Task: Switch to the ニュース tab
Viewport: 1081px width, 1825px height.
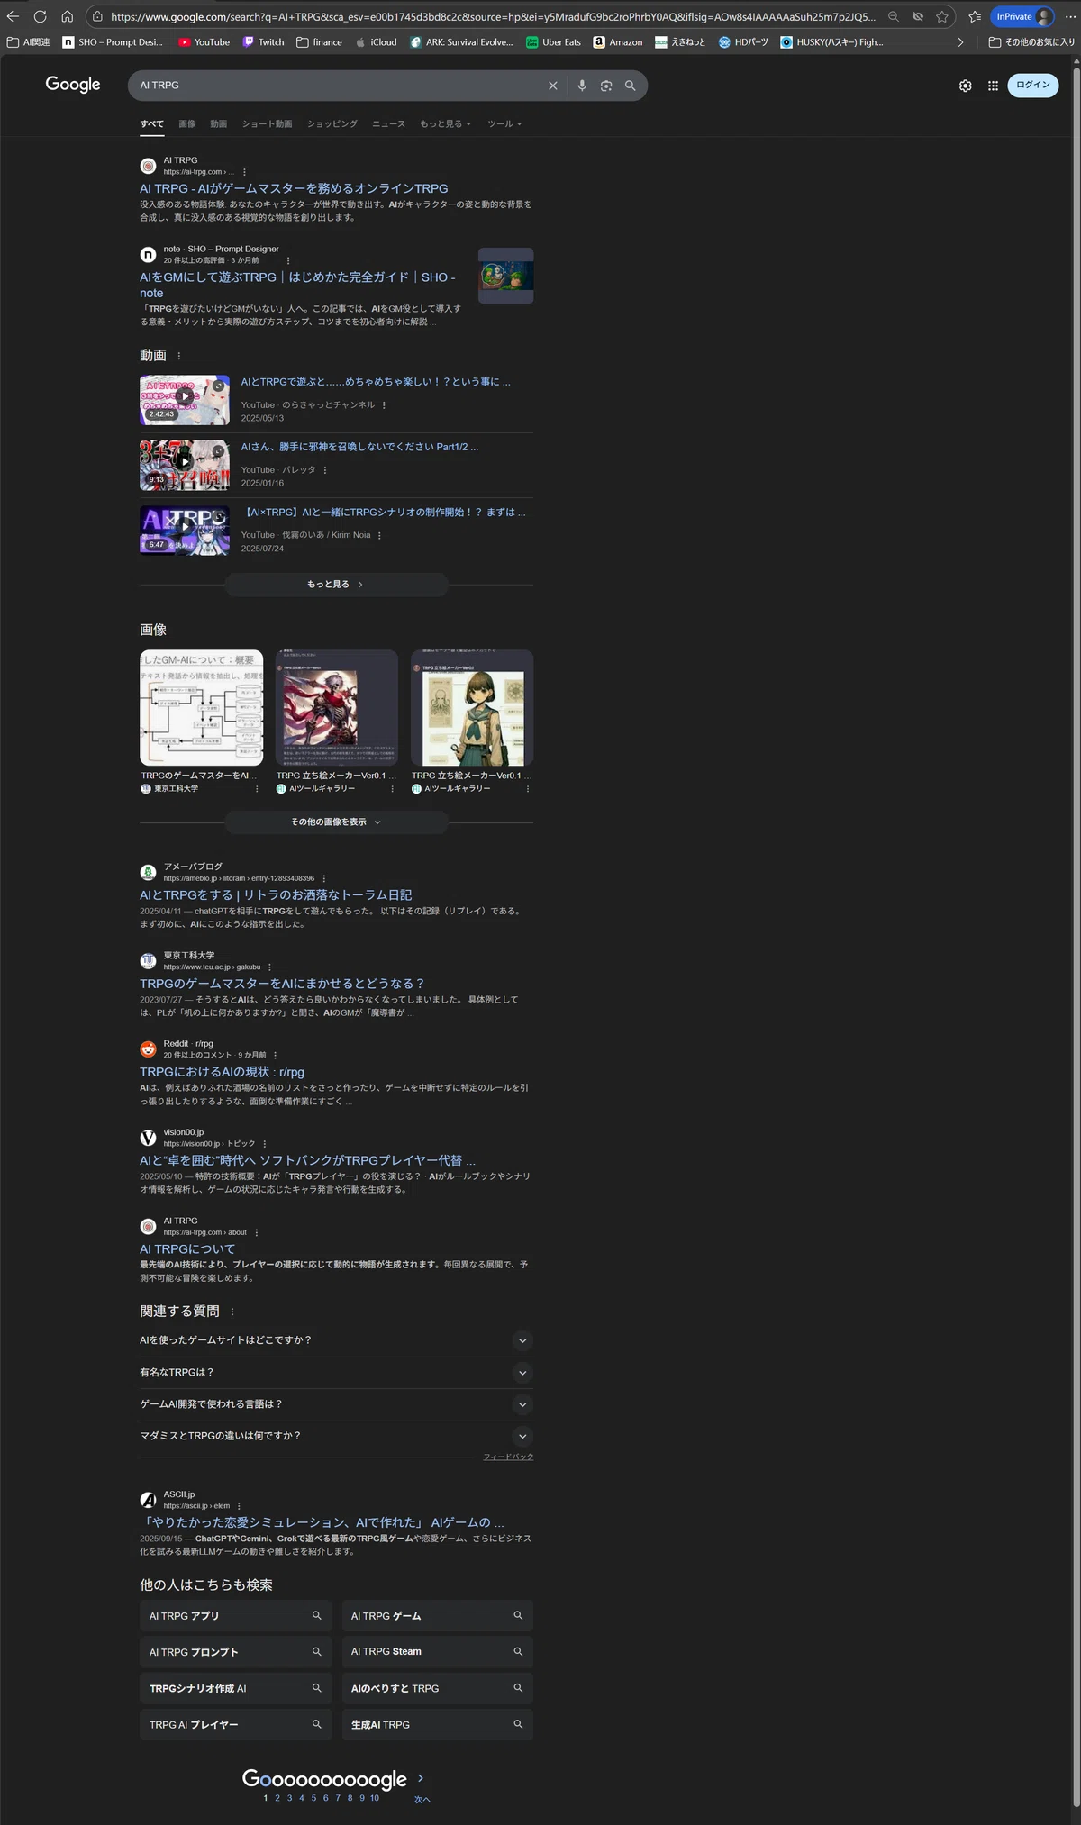Action: pyautogui.click(x=389, y=124)
